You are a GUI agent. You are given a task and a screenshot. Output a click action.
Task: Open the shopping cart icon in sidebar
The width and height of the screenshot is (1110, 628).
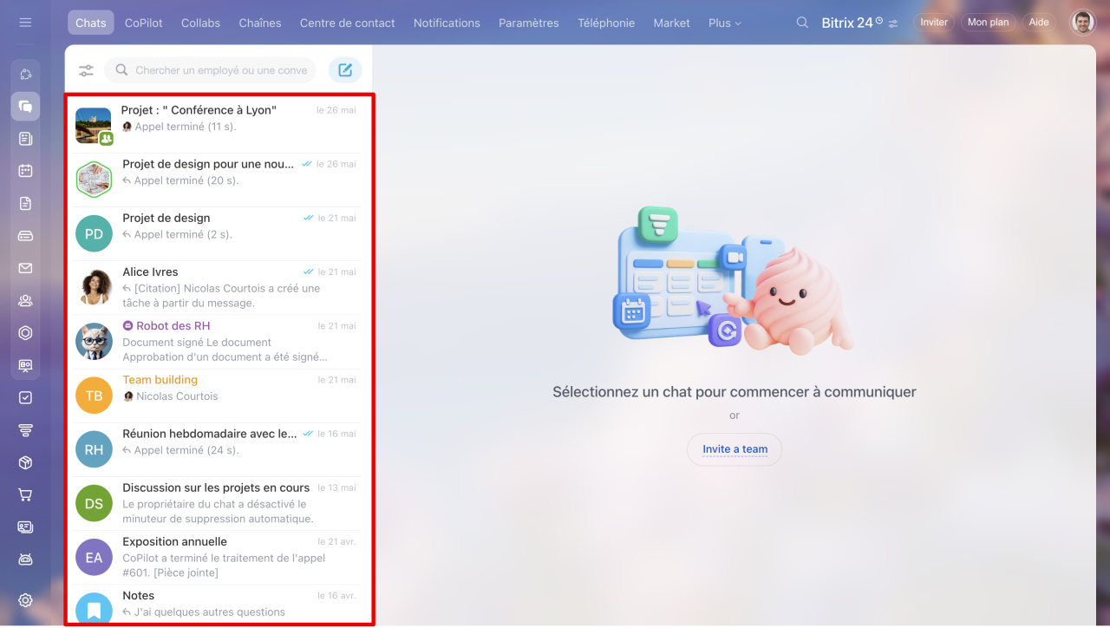pos(25,495)
